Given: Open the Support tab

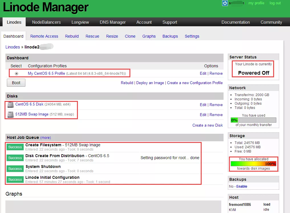Looking at the screenshot, I should coord(170,22).
